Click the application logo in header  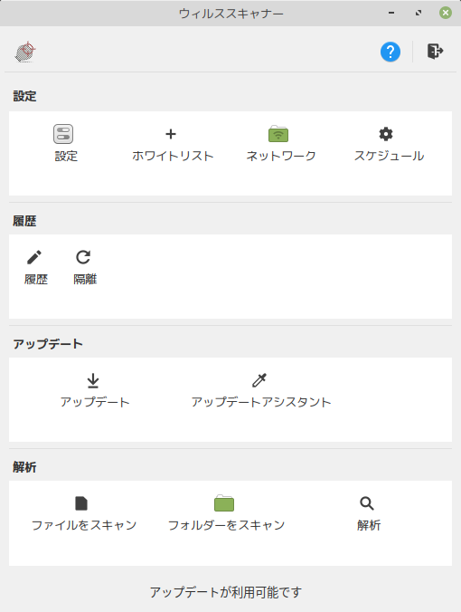click(x=25, y=52)
